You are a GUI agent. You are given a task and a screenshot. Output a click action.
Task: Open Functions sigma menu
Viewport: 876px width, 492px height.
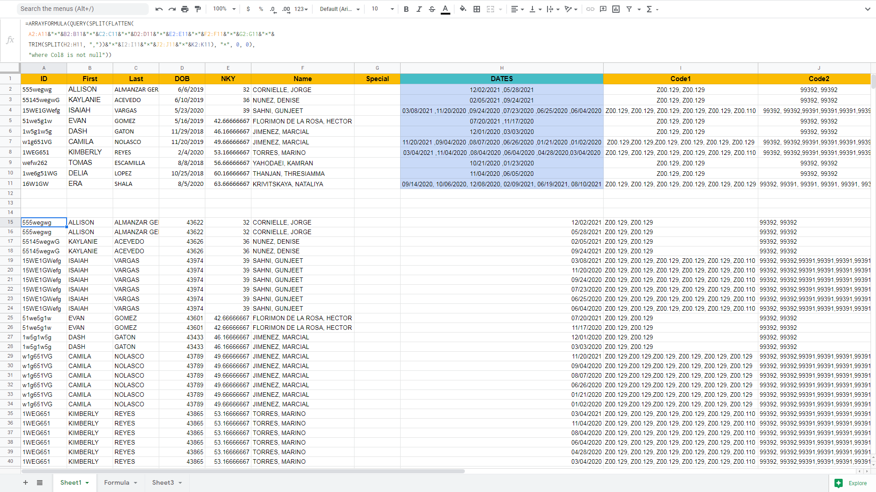click(652, 9)
